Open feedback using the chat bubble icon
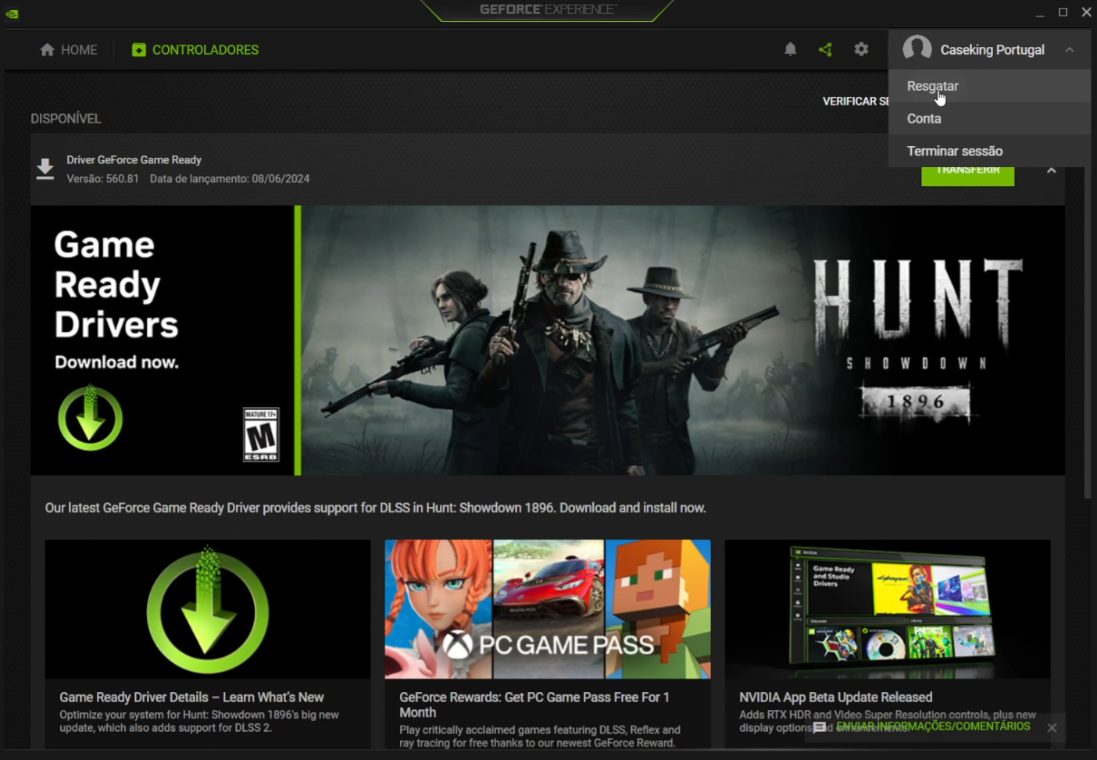This screenshot has height=760, width=1097. (x=820, y=727)
